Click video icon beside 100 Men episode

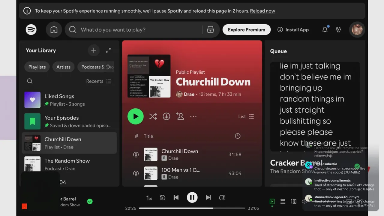tap(136, 173)
